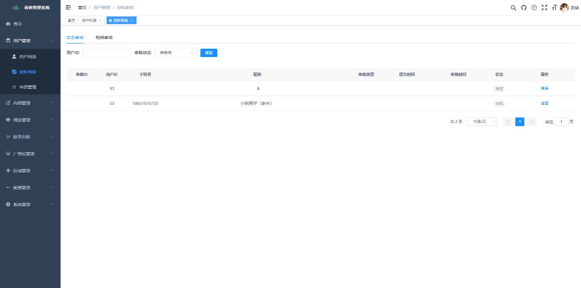Image resolution: width=581 pixels, height=288 pixels.
Task: Collapse the 用户管理 menu arrow
Action: [52, 40]
